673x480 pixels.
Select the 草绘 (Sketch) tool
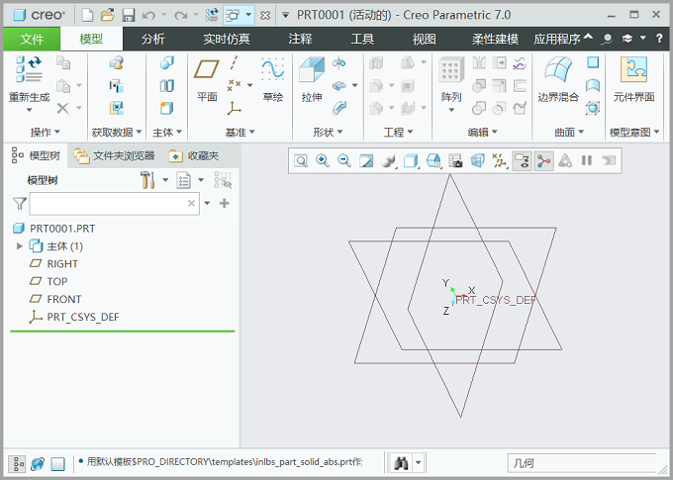[272, 79]
